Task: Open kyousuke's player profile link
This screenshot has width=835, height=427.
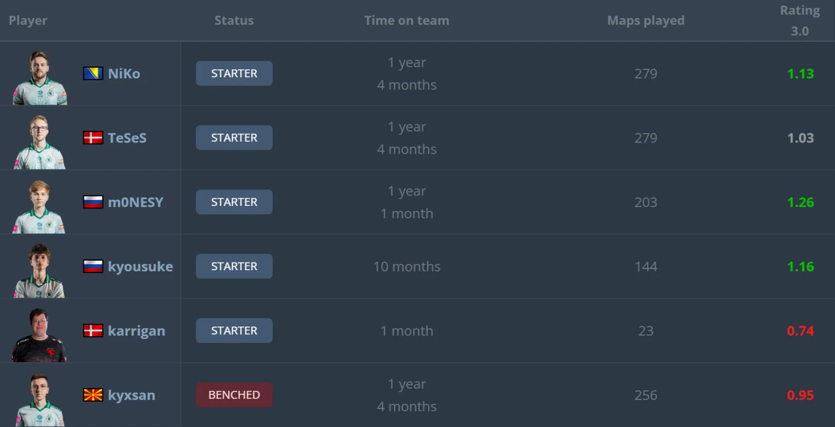Action: pyautogui.click(x=140, y=266)
